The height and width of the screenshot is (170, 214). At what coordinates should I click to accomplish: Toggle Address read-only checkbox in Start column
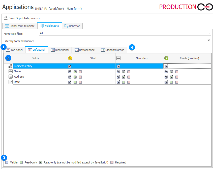click(75, 77)
